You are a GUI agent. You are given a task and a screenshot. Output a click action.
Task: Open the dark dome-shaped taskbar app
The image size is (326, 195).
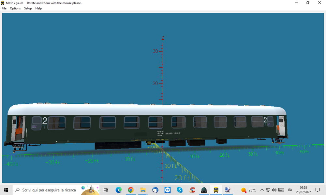pos(204,190)
